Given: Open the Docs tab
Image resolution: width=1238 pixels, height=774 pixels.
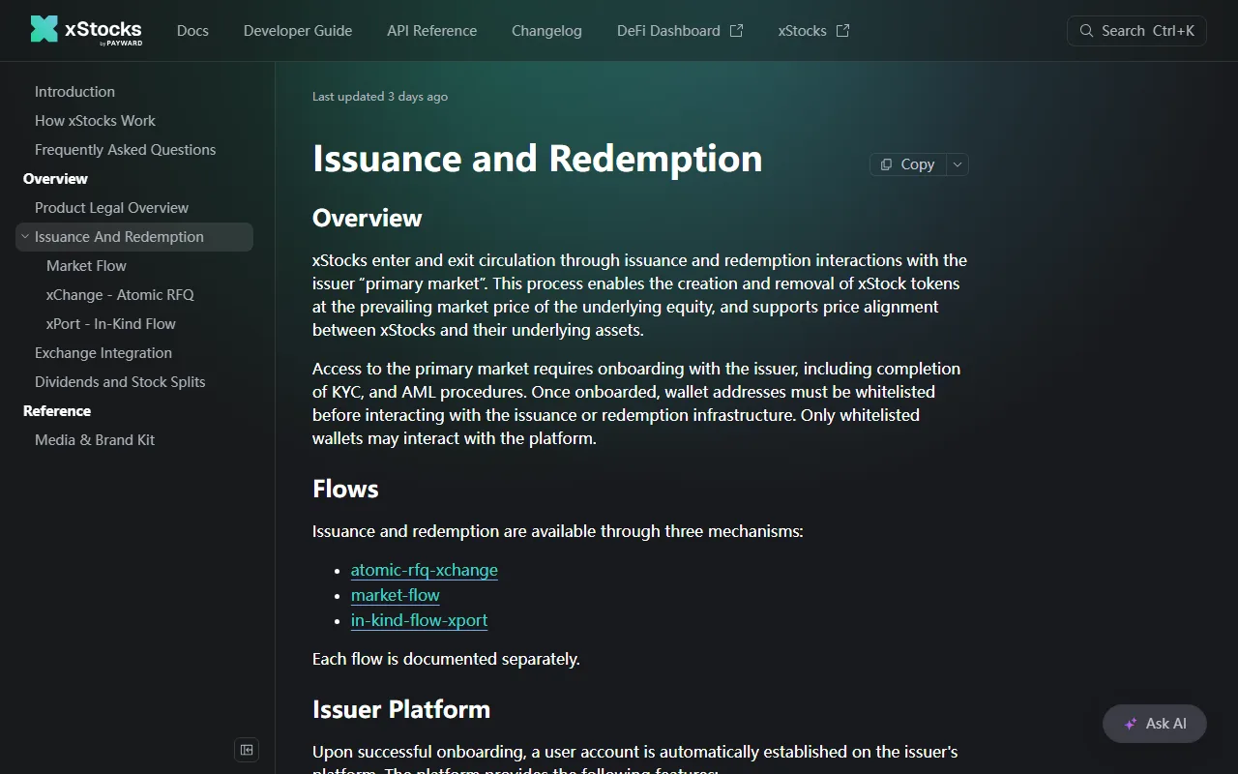Looking at the screenshot, I should (x=192, y=31).
